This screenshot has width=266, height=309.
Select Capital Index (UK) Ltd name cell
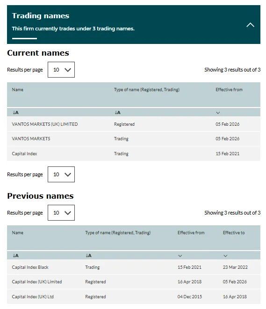(x=33, y=296)
